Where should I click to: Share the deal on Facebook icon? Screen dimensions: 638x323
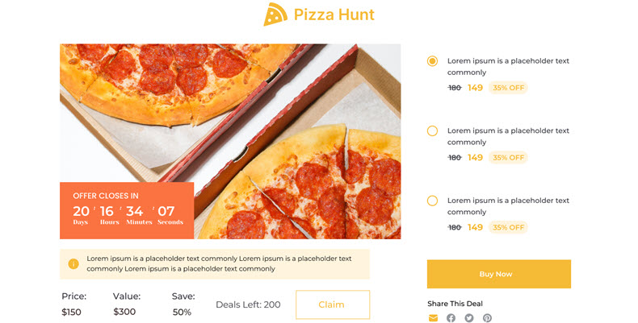[451, 317]
